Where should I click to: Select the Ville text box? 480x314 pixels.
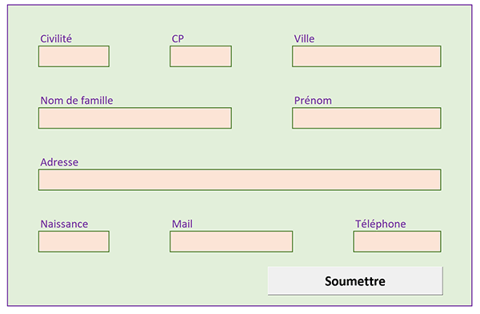(366, 56)
